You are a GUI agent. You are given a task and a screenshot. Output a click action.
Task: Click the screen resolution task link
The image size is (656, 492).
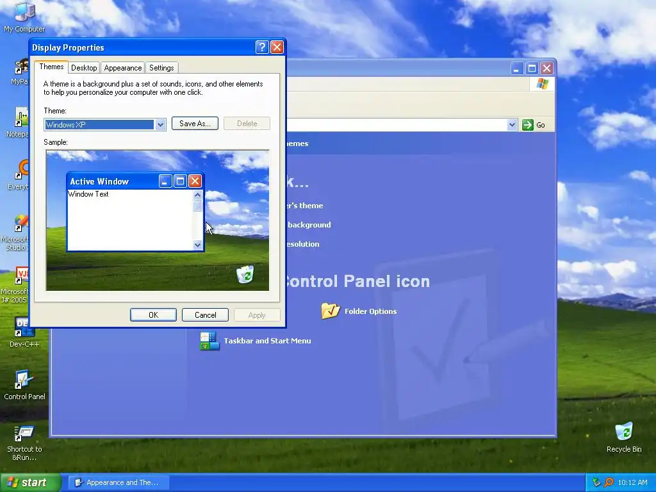point(303,244)
